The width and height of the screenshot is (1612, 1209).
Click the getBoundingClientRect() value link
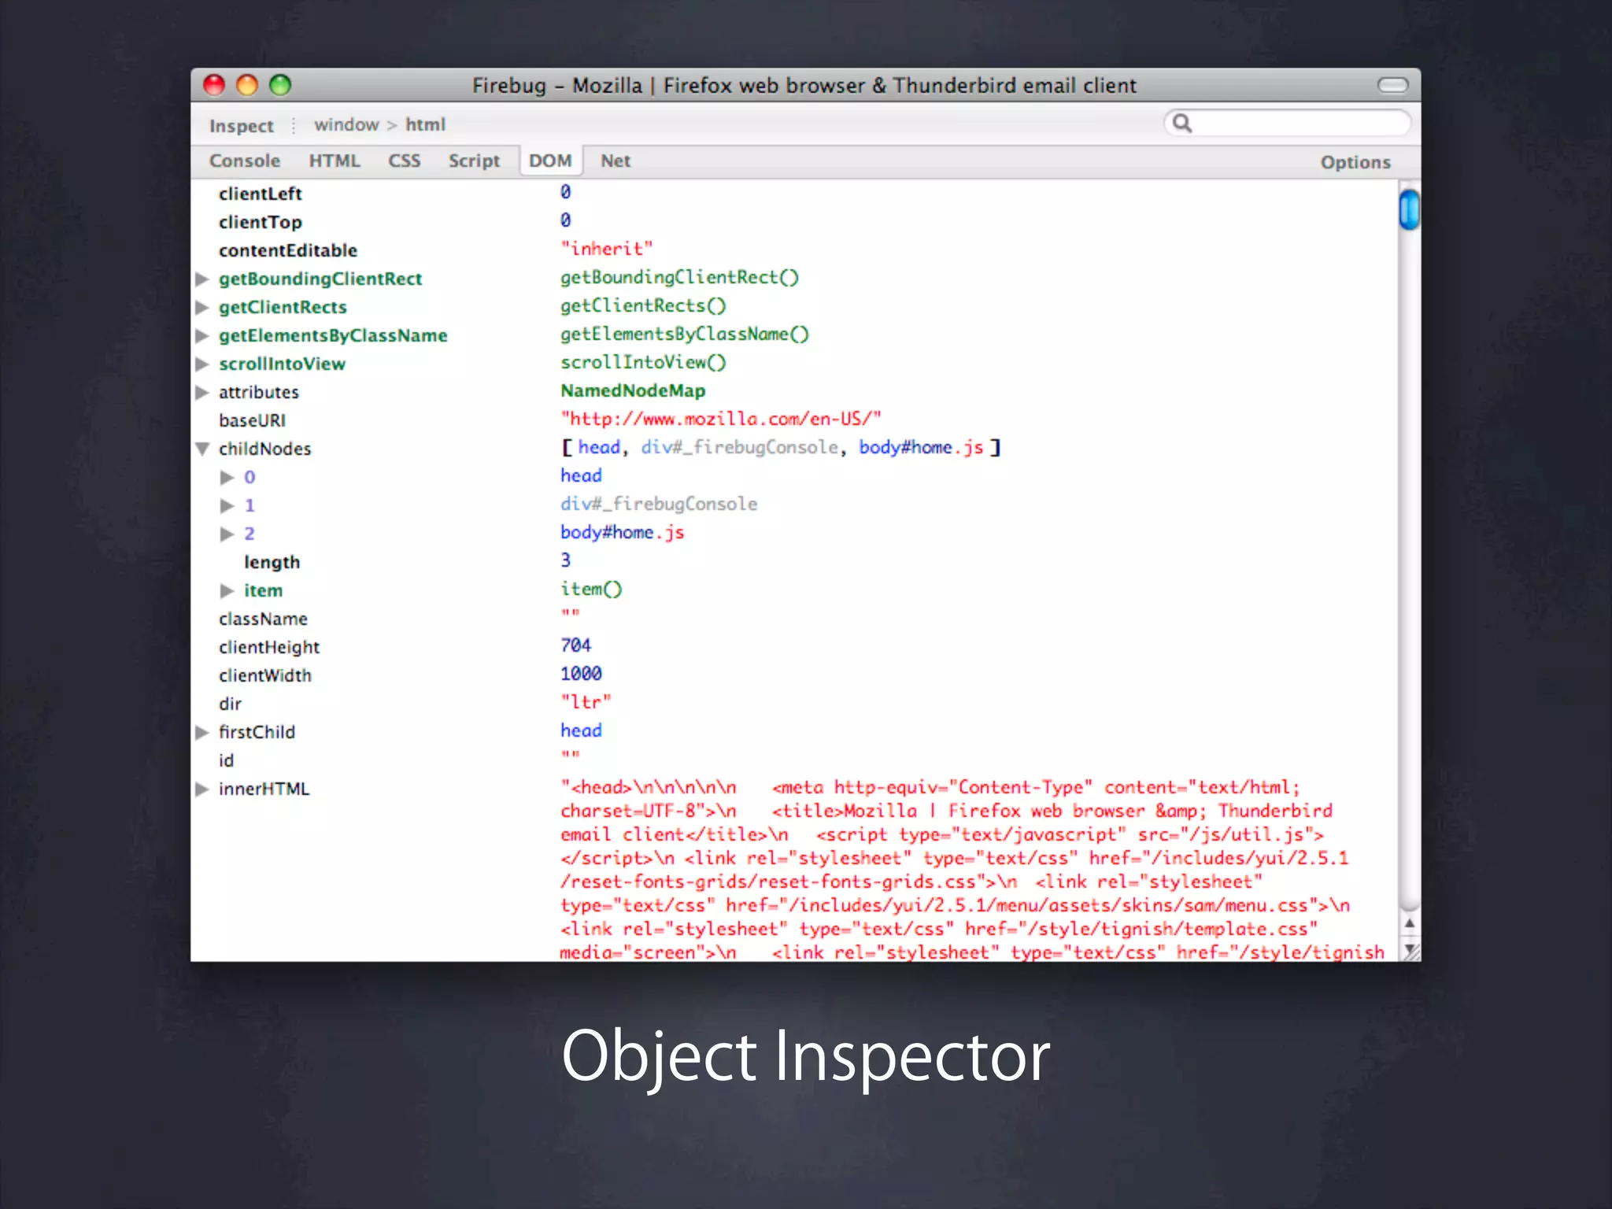pyautogui.click(x=679, y=277)
